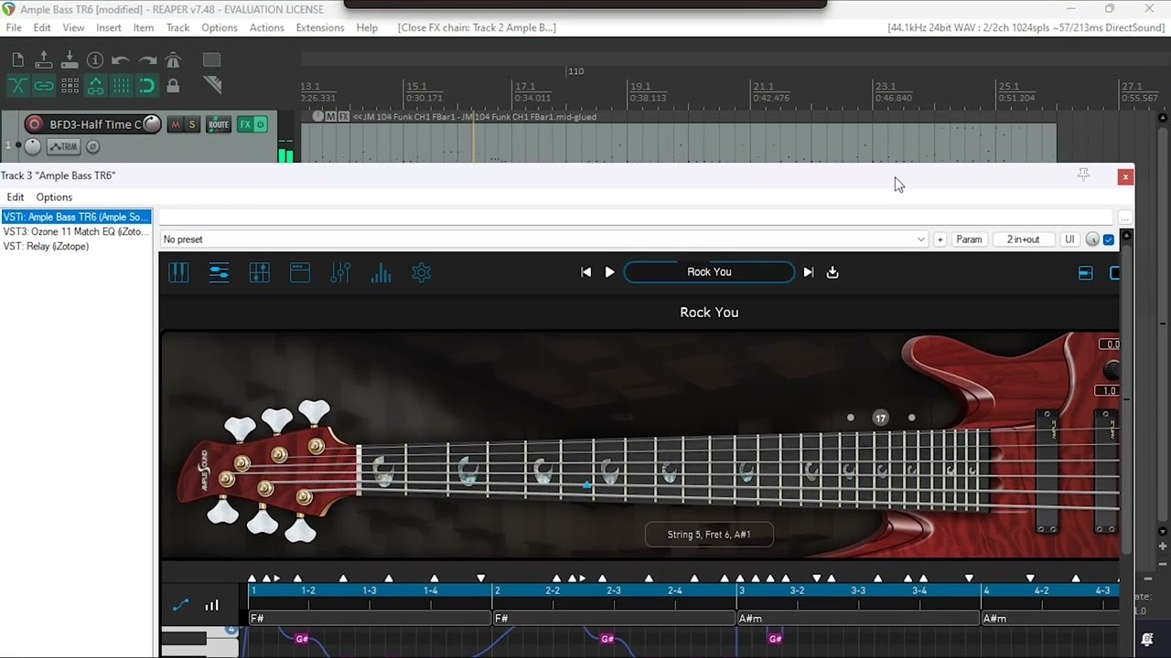1171x658 pixels.
Task: Click the envelope curve icon in riffer
Action: point(181,605)
